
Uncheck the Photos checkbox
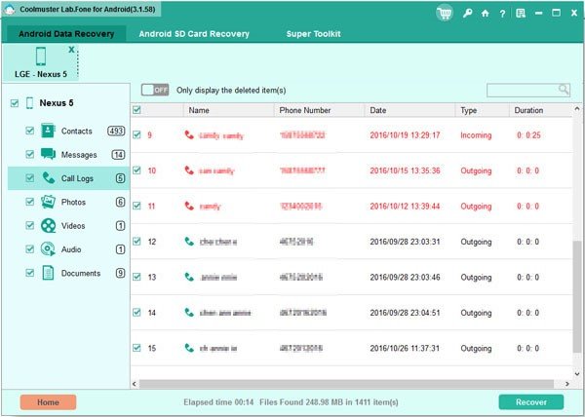pyautogui.click(x=29, y=202)
